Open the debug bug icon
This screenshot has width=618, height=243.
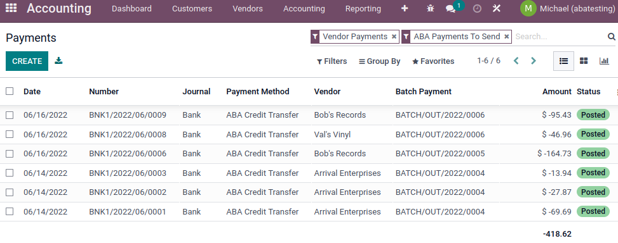pyautogui.click(x=431, y=8)
